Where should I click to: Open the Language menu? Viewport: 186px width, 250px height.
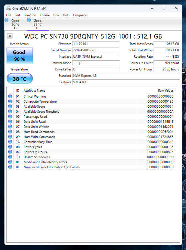80,15
